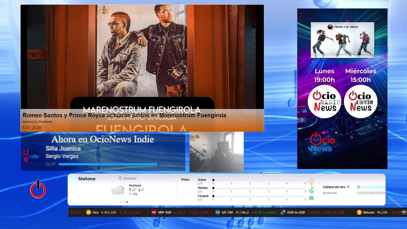Image resolution: width=407 pixels, height=229 pixels.
Task: Click the Hierba pollen level slider
Action: click(x=259, y=188)
